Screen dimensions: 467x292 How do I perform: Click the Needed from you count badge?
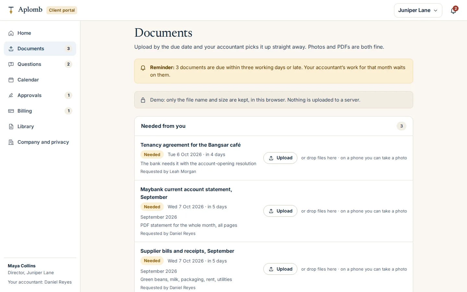(401, 126)
